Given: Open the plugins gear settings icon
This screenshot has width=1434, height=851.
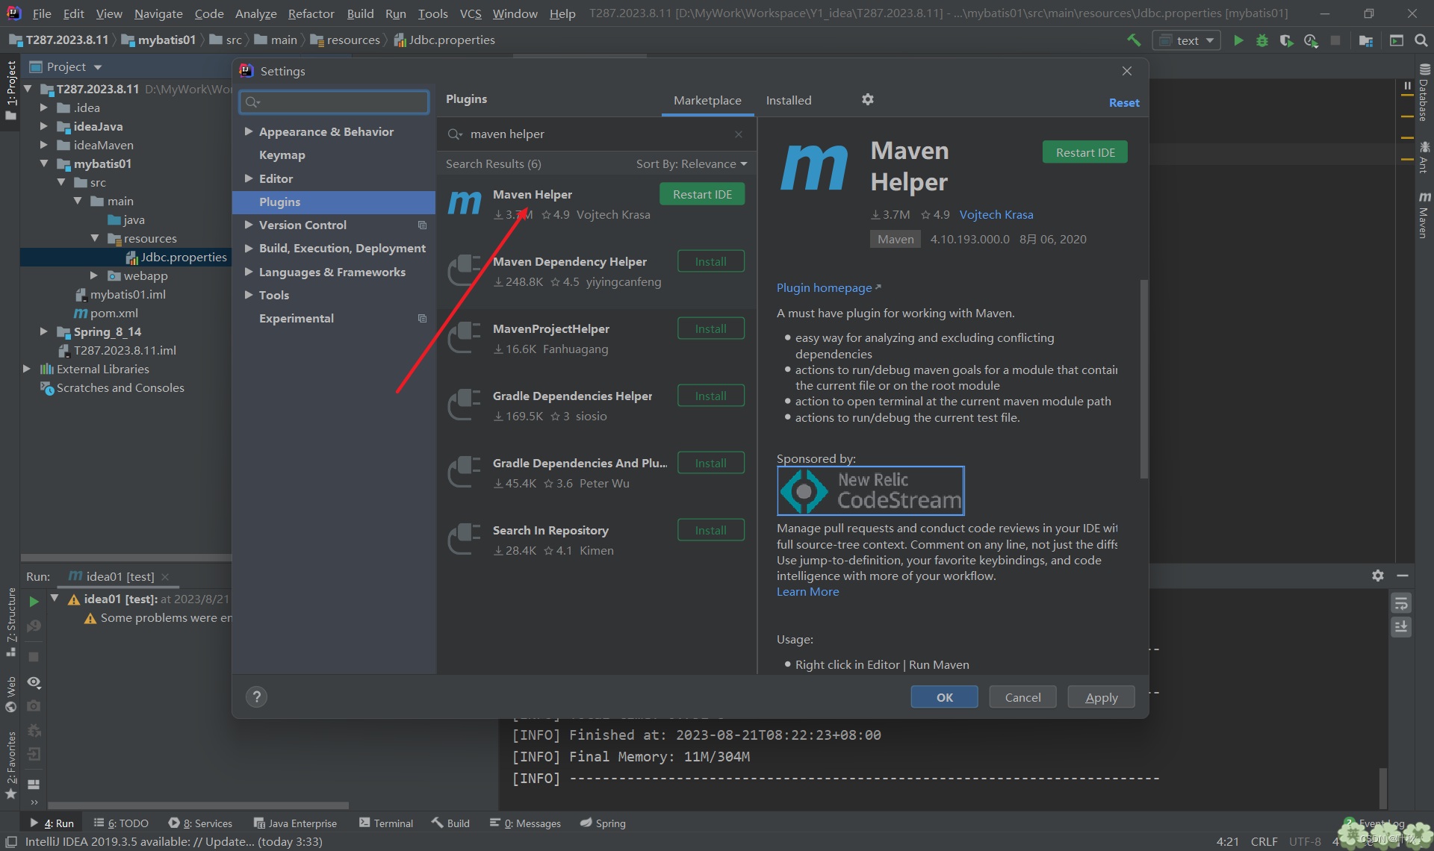Looking at the screenshot, I should pos(868,99).
